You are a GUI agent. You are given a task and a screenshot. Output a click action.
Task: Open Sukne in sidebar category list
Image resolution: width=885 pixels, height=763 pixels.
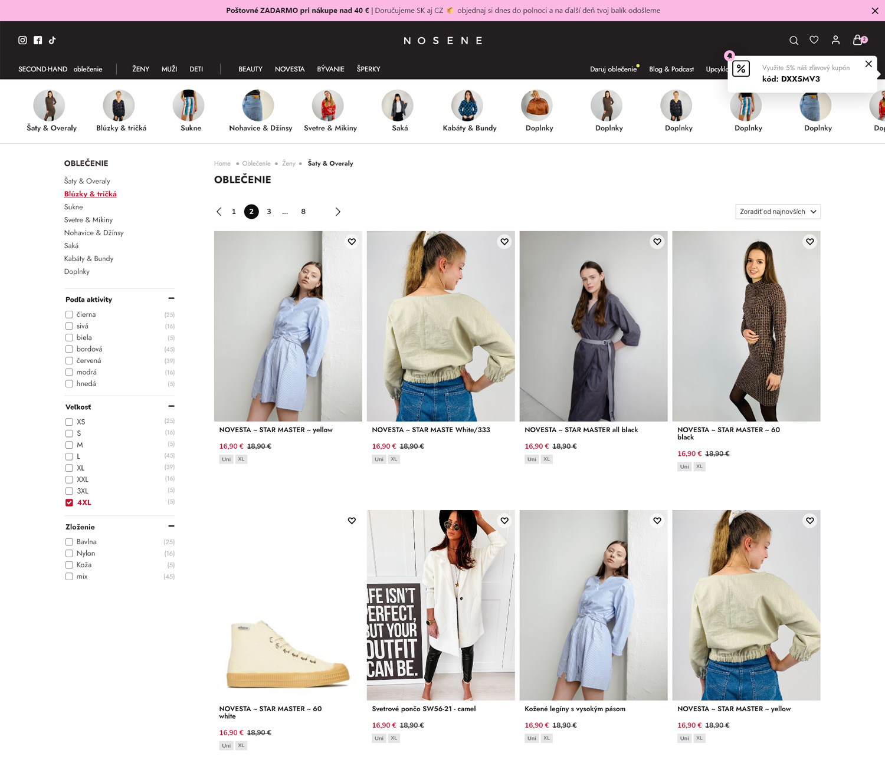(74, 207)
